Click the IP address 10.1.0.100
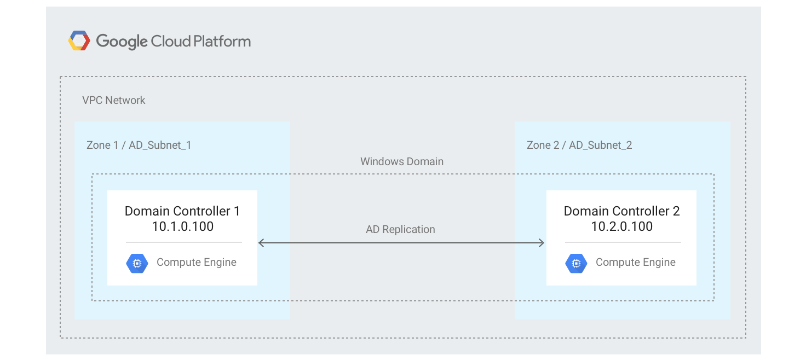Screen dimensions: 806x361 pos(182,226)
